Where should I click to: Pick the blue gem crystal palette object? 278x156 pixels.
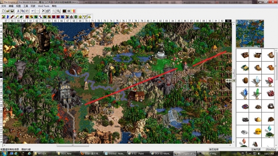[x=245, y=93]
